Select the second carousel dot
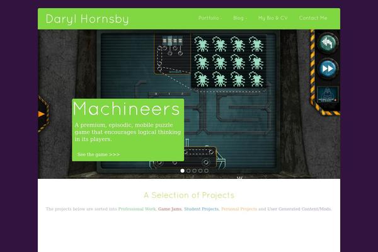The width and height of the screenshot is (378, 252). (188, 171)
